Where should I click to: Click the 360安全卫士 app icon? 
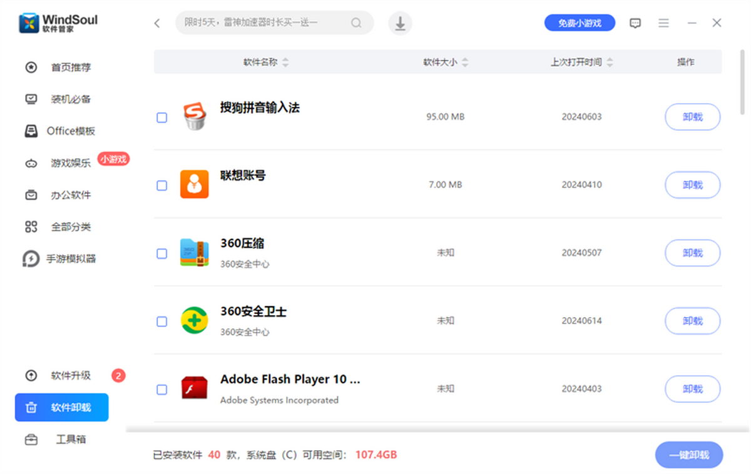point(195,320)
